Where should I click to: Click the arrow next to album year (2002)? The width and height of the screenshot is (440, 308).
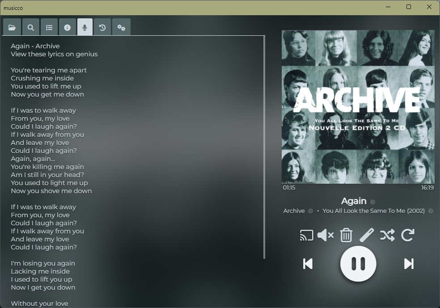pos(431,211)
